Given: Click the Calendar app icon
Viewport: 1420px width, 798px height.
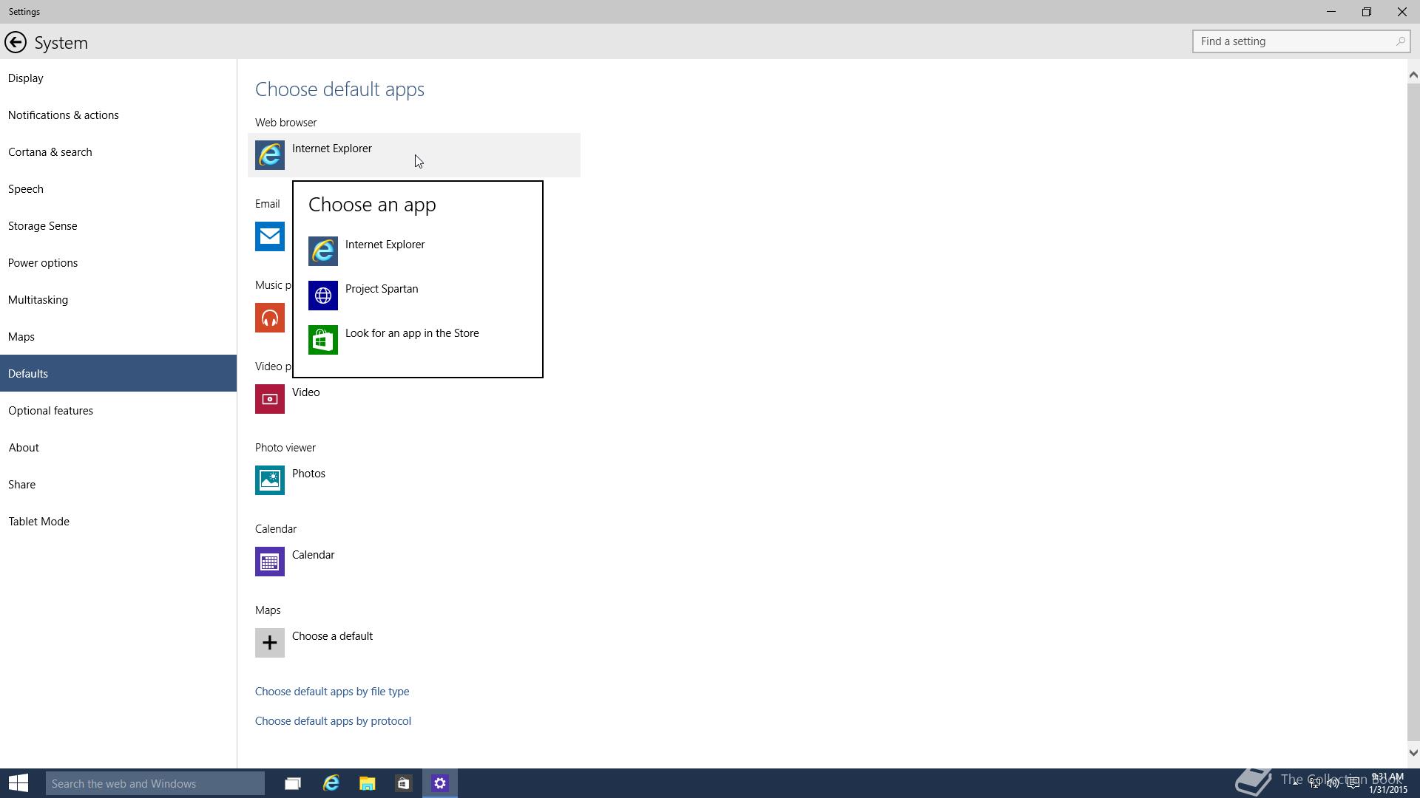Looking at the screenshot, I should (x=270, y=562).
